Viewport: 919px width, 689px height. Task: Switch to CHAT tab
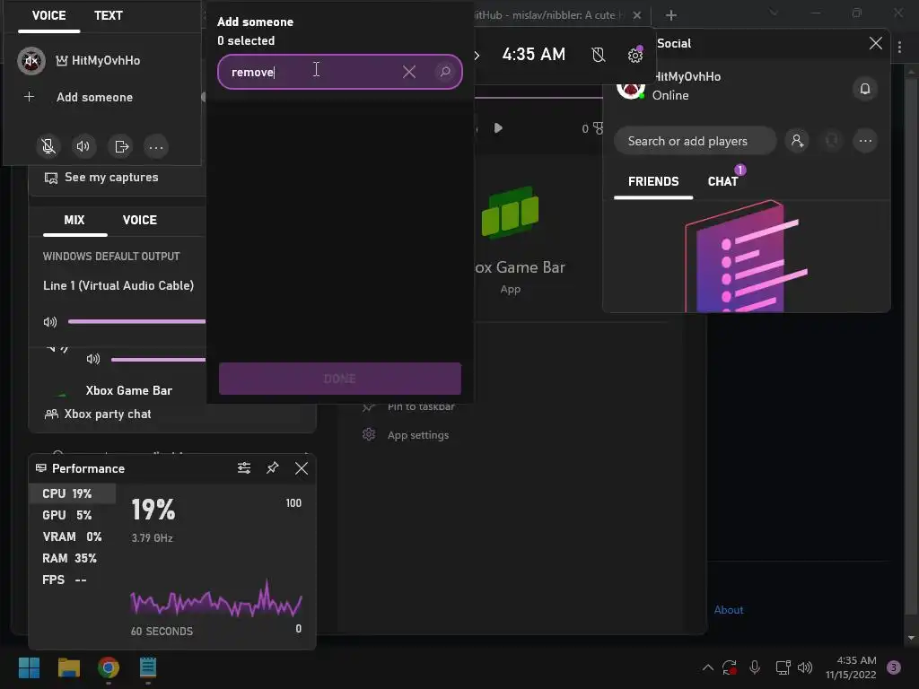tap(722, 181)
